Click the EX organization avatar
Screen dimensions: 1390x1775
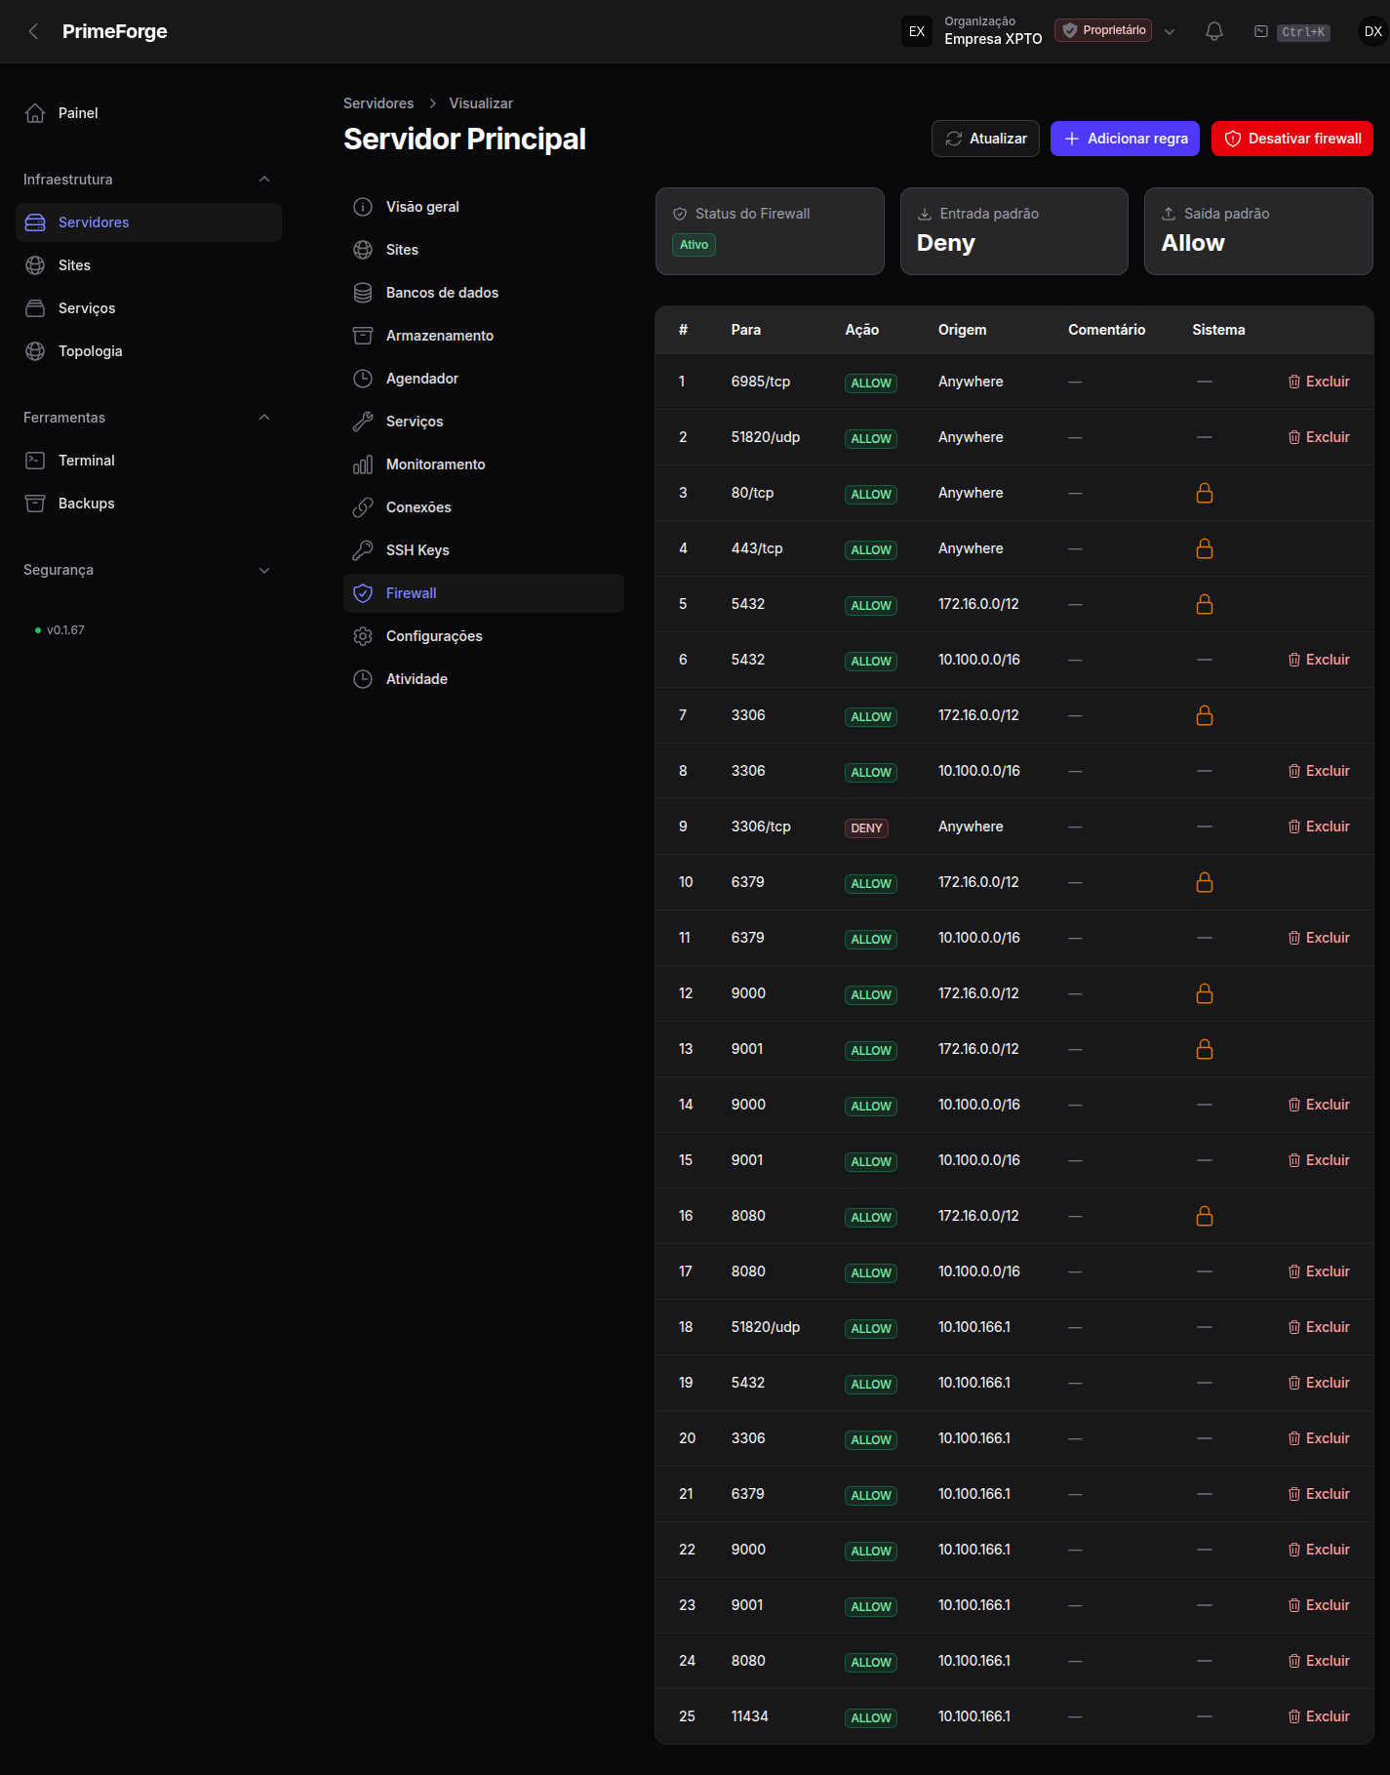pos(917,31)
